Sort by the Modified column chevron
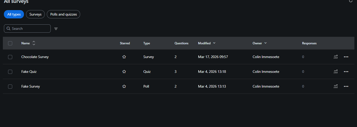357x127 pixels. pos(214,43)
